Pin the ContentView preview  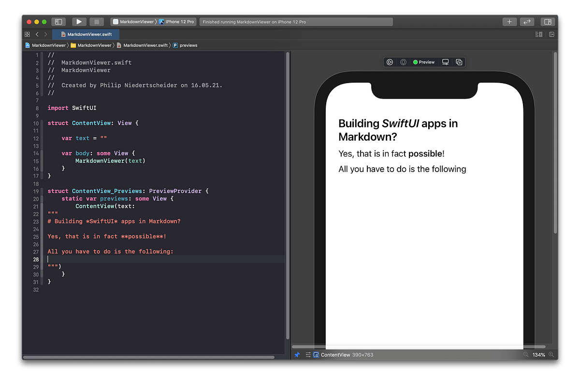[297, 354]
